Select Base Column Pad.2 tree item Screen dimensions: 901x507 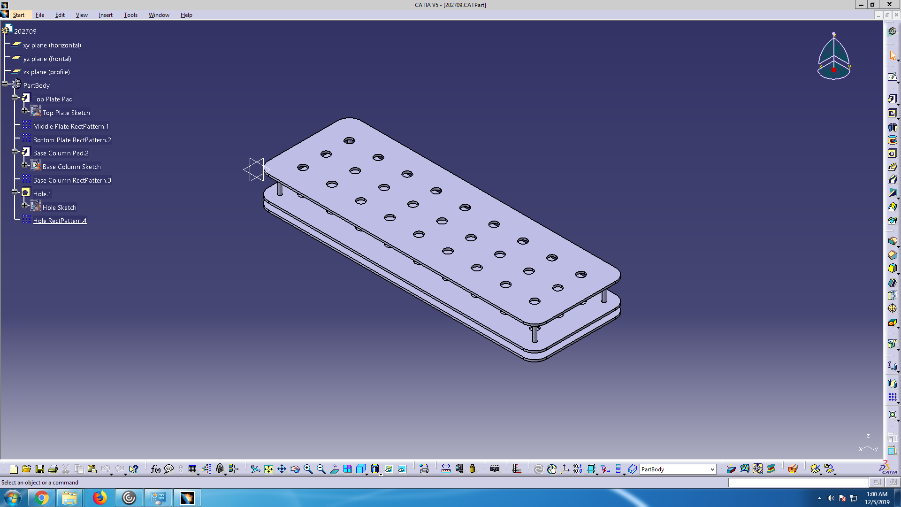(x=61, y=153)
